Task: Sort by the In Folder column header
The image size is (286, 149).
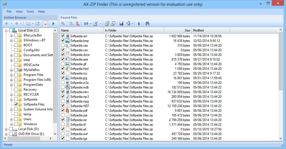Action: (134, 30)
